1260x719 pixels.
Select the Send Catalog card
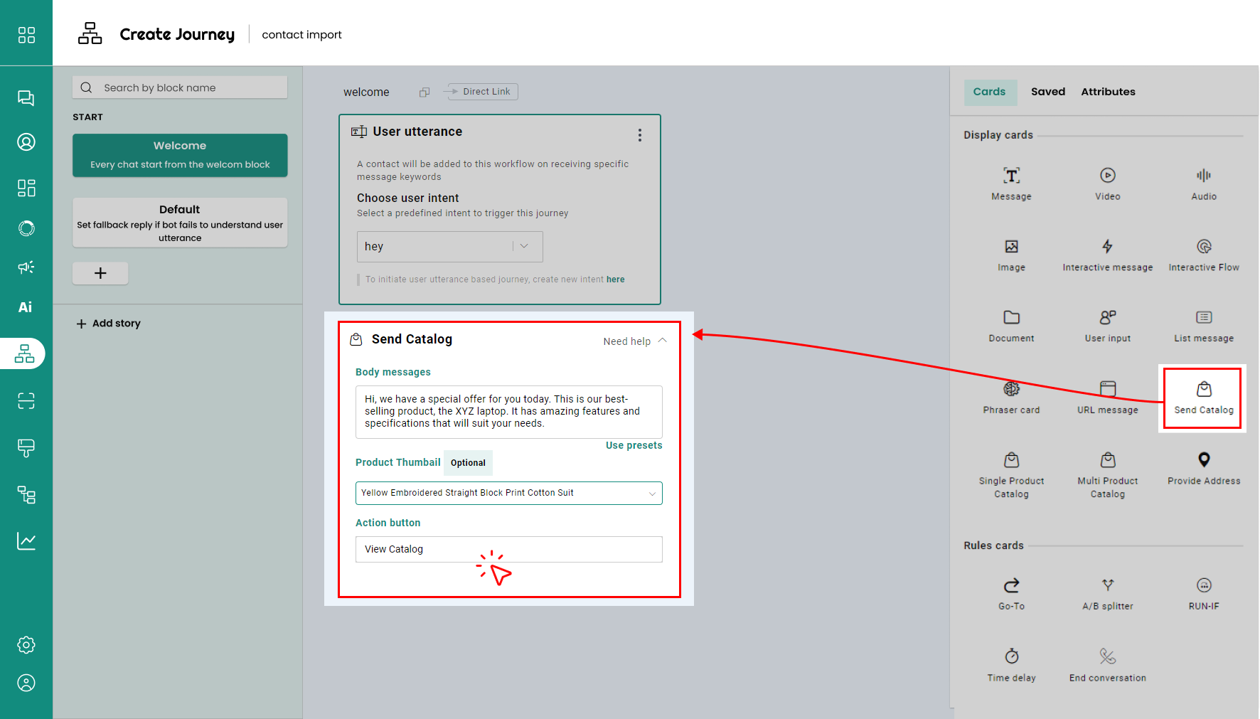pyautogui.click(x=1203, y=398)
